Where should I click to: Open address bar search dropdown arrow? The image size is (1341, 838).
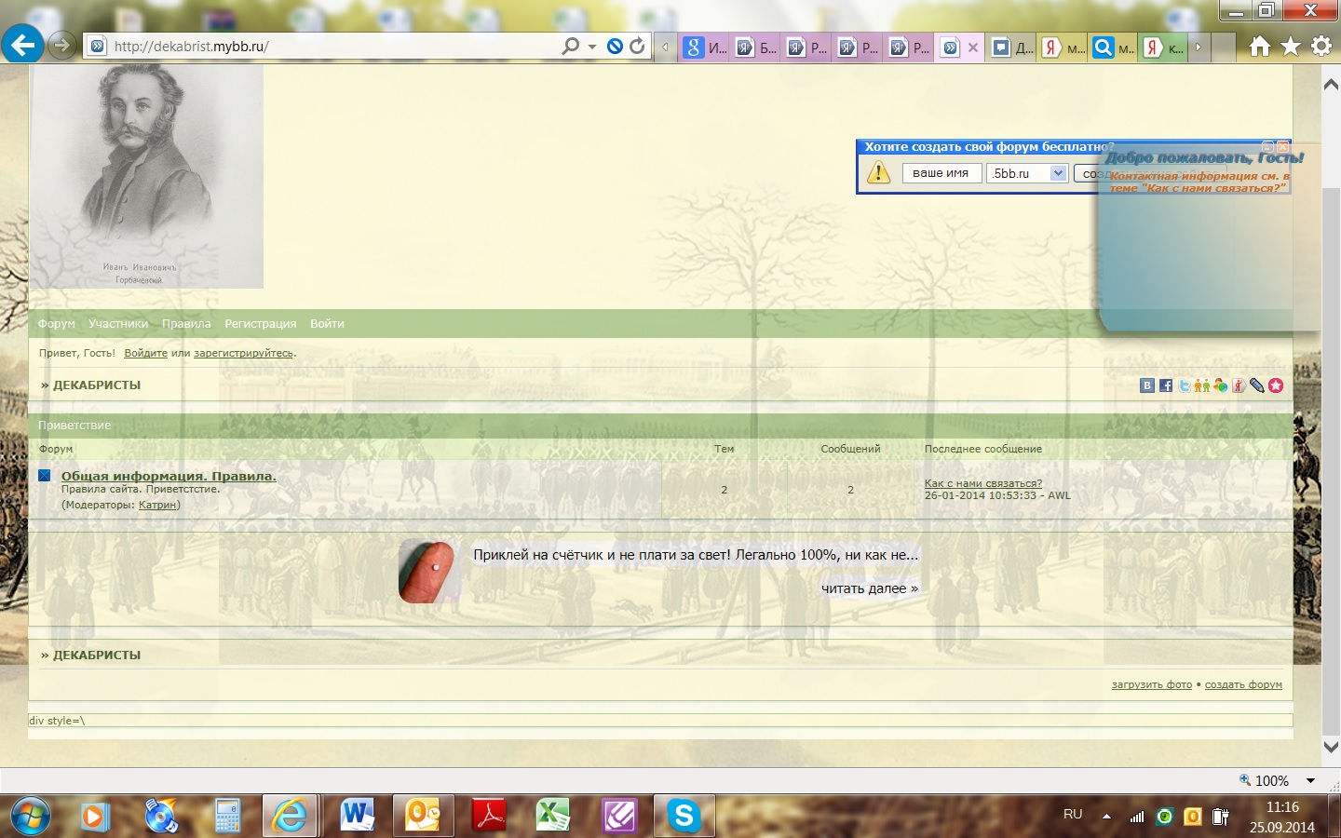pyautogui.click(x=592, y=47)
